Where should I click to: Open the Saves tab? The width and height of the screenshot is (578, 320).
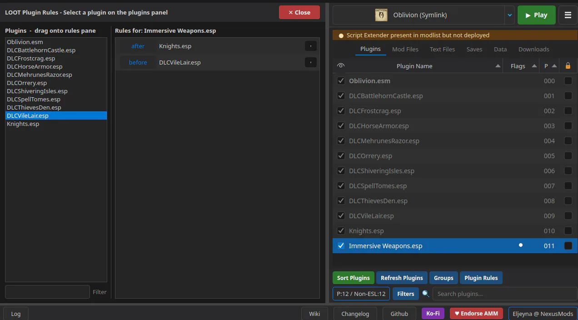click(474, 49)
